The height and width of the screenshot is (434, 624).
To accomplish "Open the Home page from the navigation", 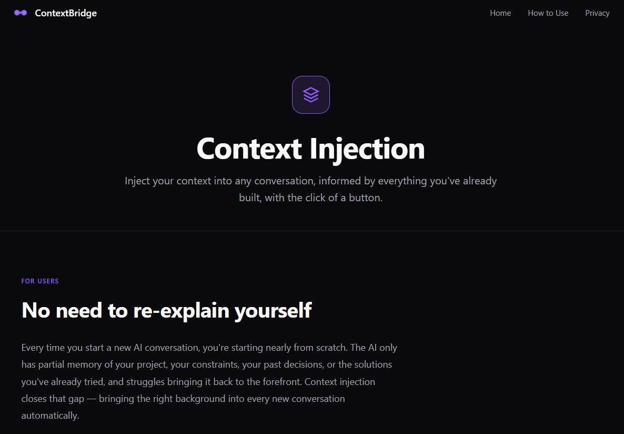I will (500, 13).
